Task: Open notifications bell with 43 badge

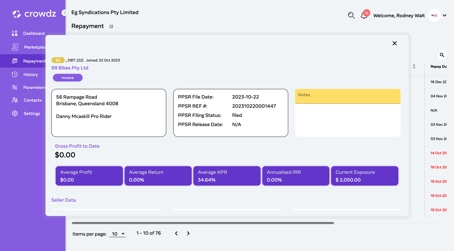Action: [x=364, y=15]
